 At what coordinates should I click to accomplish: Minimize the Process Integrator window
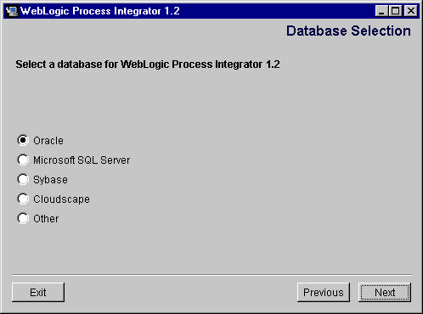[381, 11]
